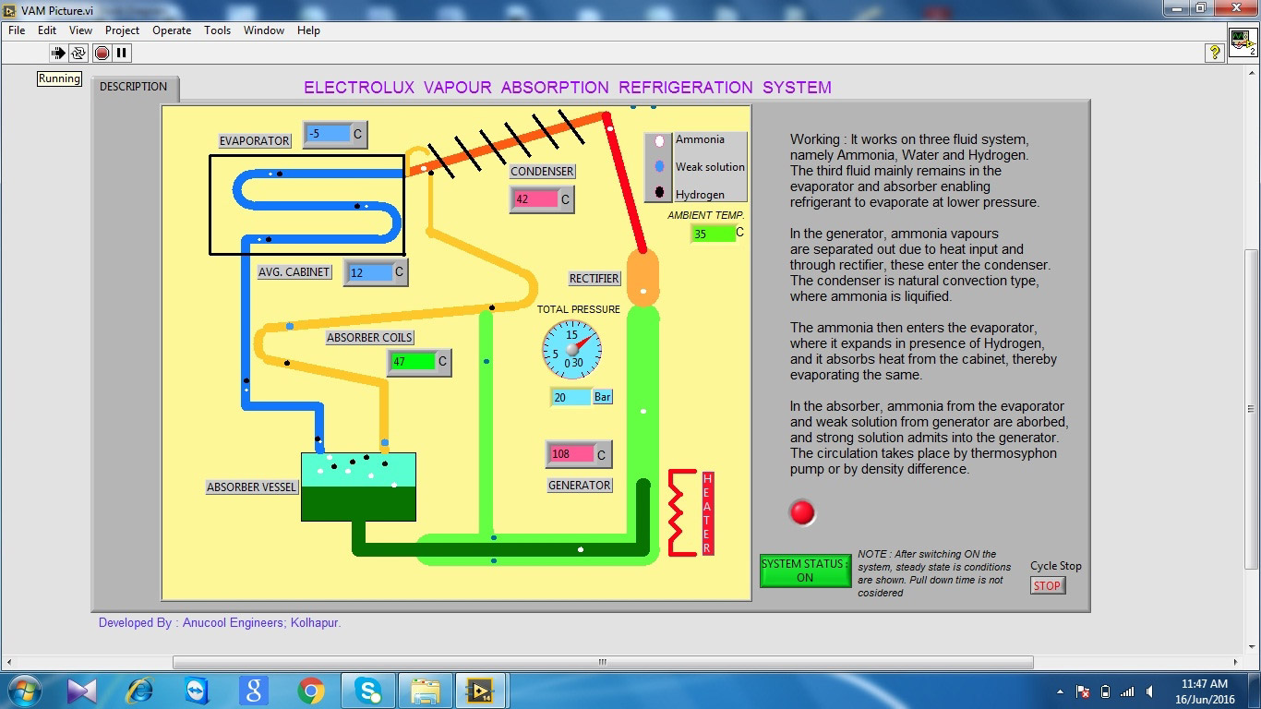Open Google Chrome from the taskbar

311,691
